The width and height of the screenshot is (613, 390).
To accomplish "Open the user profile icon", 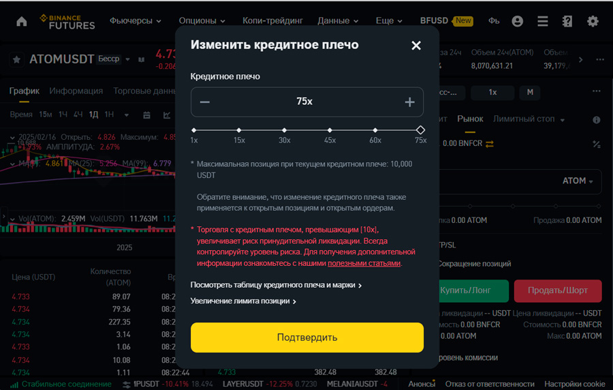I will [x=517, y=21].
